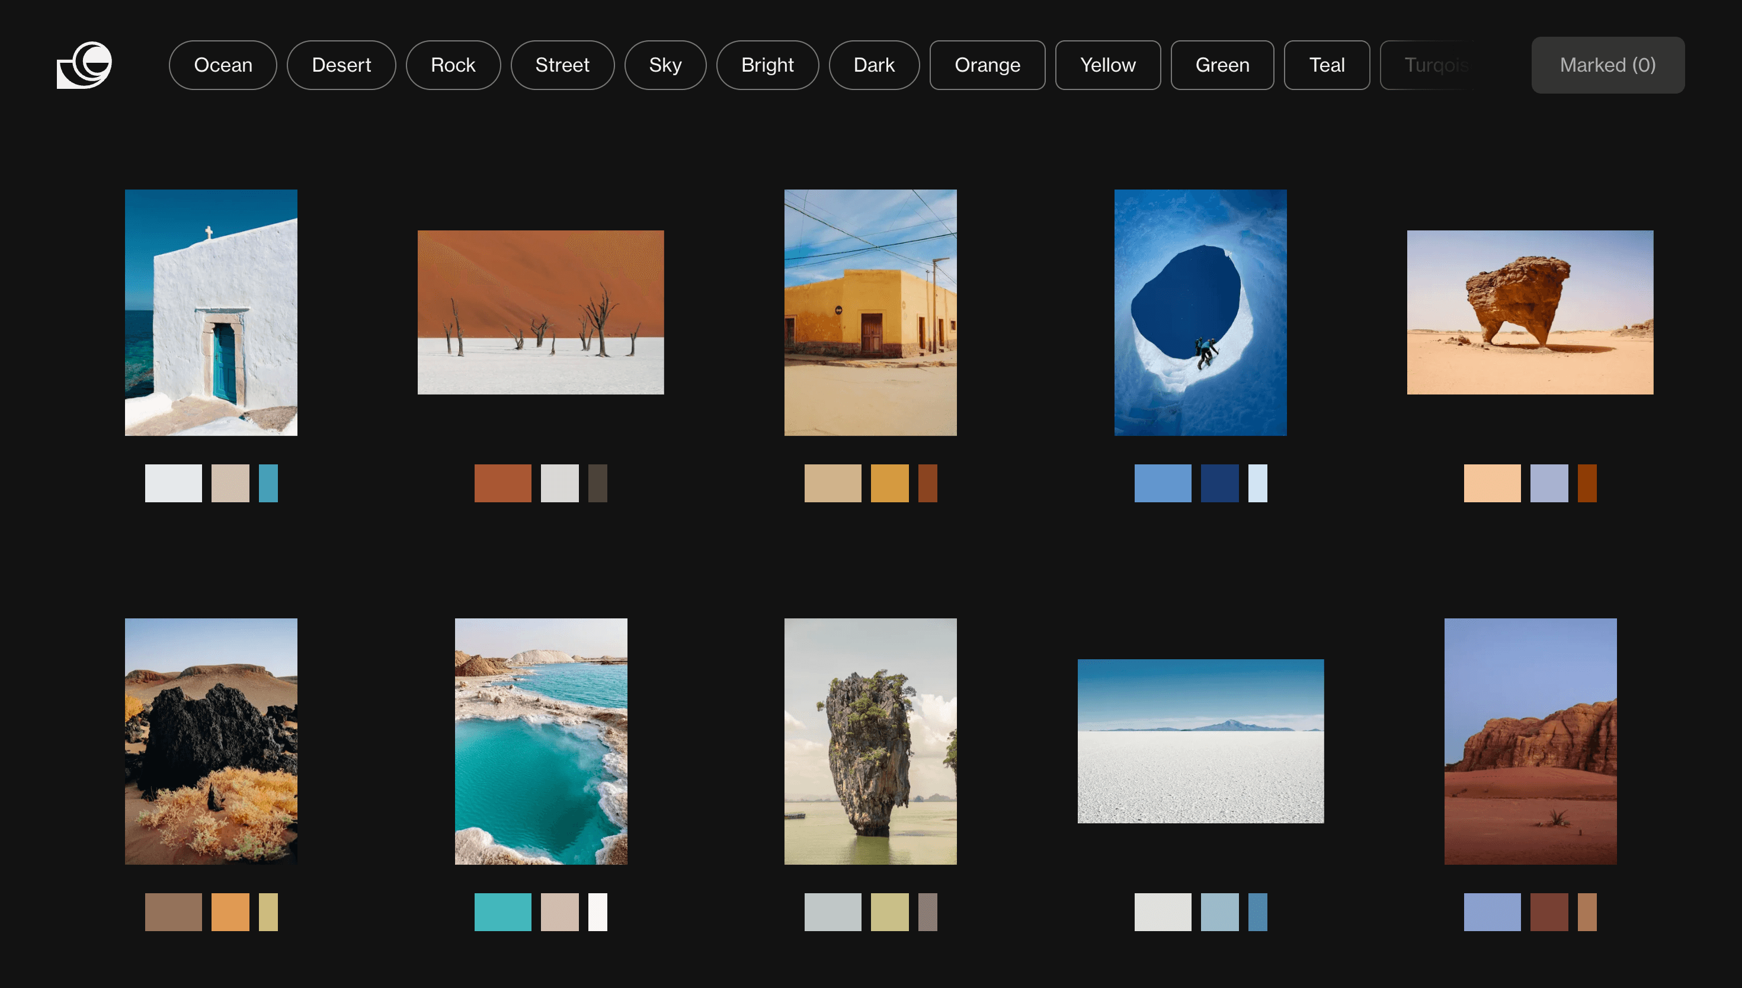Click the teal swatch under the church photo
Viewport: 1742px width, 988px height.
(x=268, y=483)
